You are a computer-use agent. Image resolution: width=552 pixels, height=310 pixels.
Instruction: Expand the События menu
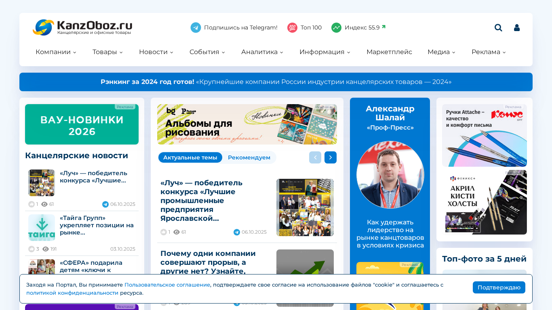point(207,52)
